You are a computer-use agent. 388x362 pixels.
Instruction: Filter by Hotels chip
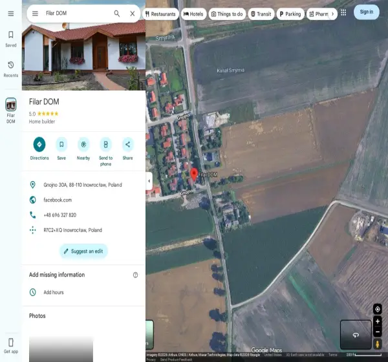193,14
